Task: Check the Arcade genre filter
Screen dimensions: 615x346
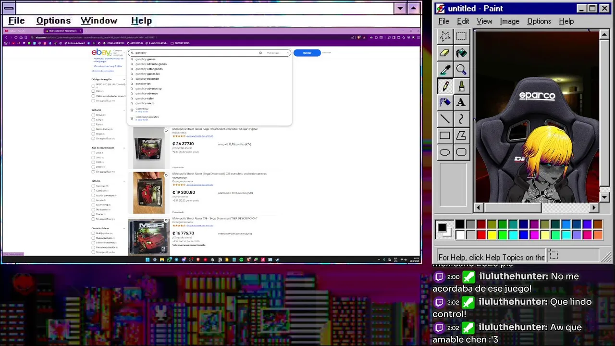Action: click(93, 200)
